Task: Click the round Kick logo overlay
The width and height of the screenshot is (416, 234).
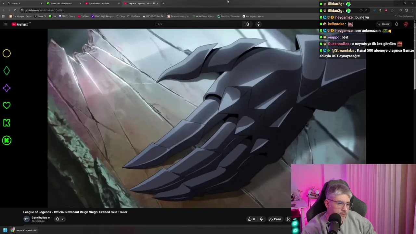Action: point(6,140)
